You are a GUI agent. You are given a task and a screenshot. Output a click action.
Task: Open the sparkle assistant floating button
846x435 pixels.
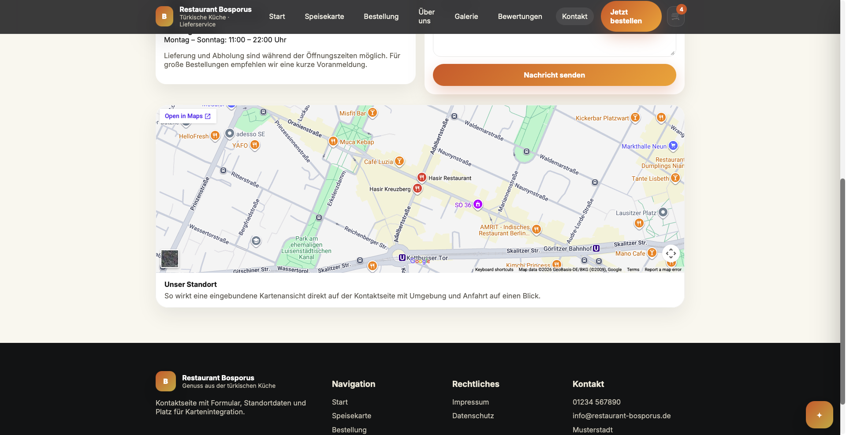(x=819, y=415)
